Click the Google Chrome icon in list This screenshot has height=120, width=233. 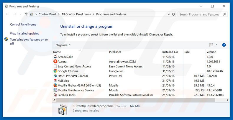point(55,71)
